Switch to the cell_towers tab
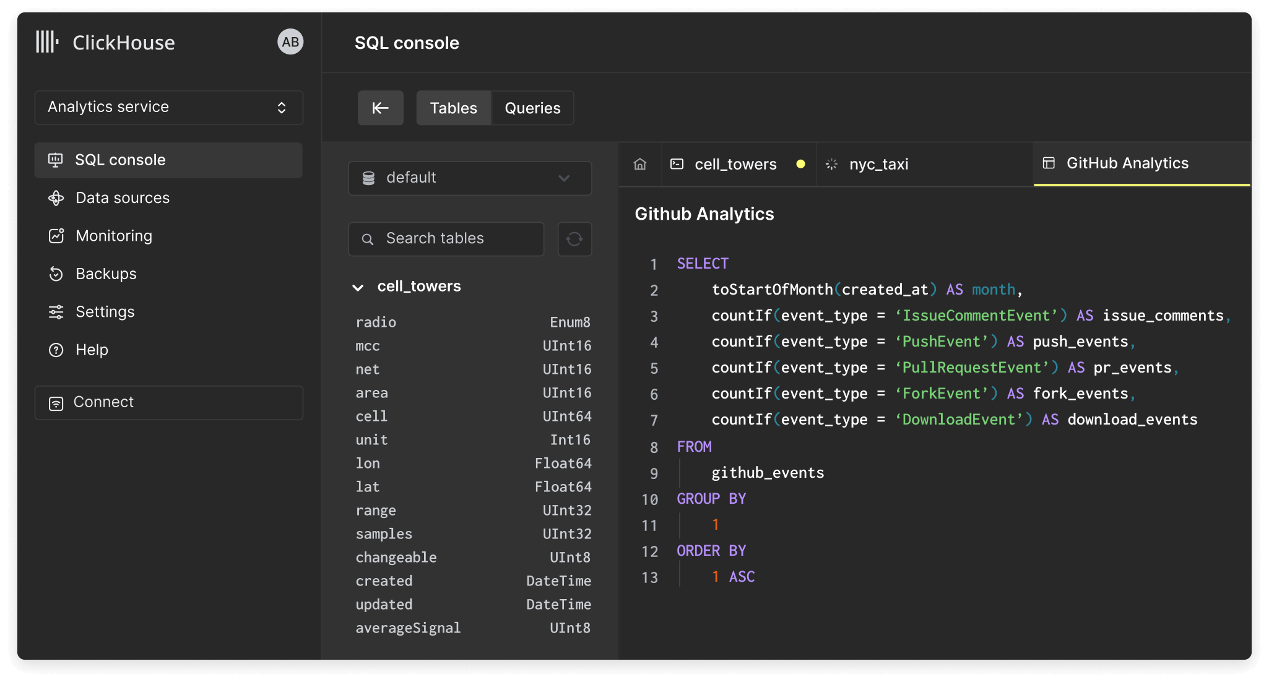Image resolution: width=1269 pixels, height=682 pixels. pos(735,164)
